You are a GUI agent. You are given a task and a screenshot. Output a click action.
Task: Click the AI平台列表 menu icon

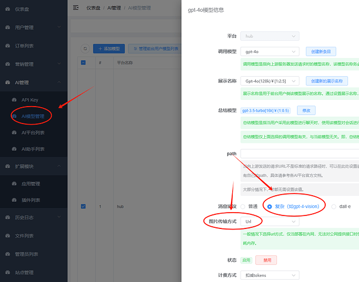[14, 133]
